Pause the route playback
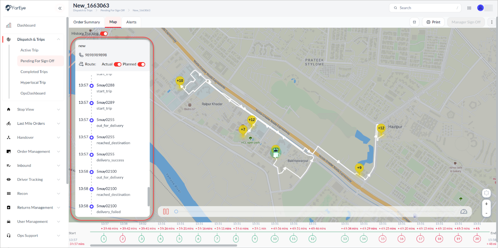498x248 pixels. click(166, 212)
